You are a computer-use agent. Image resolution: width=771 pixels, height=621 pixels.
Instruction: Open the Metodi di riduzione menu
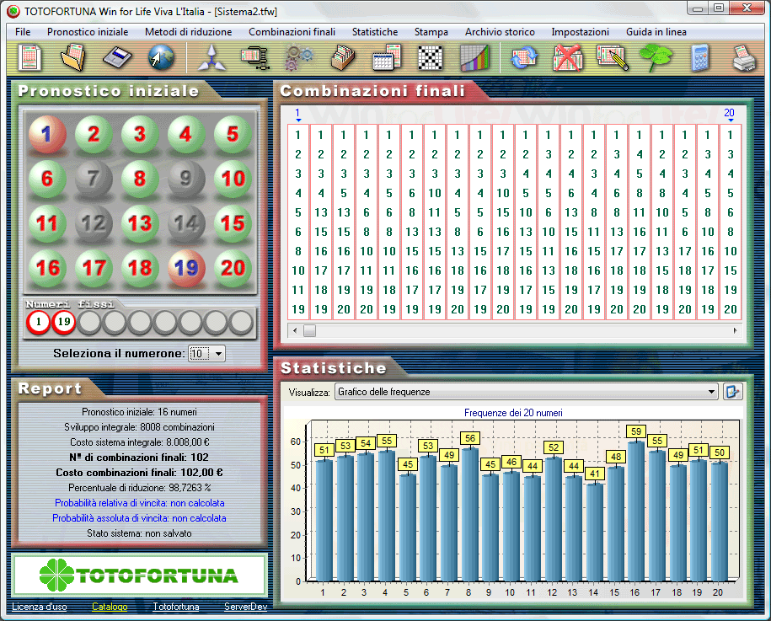point(188,32)
